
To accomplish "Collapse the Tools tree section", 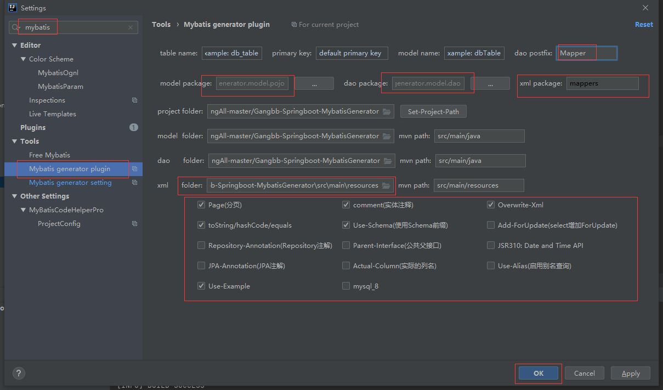I will pyautogui.click(x=15, y=142).
